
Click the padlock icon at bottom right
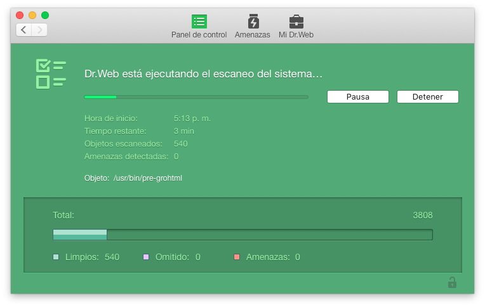(452, 282)
